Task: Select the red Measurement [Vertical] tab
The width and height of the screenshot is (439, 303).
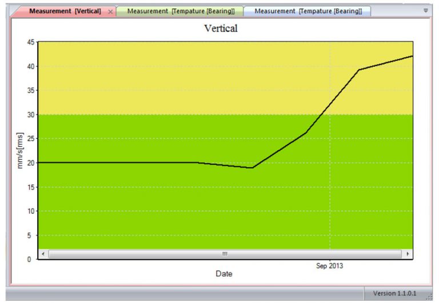Action: click(x=65, y=11)
